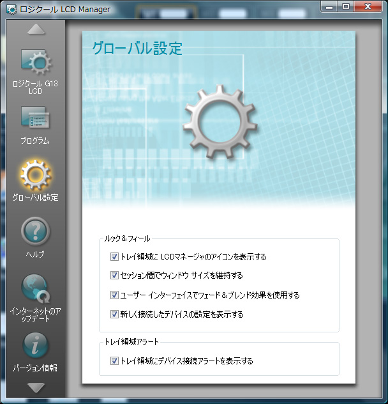Open ヘルプ question mark icon
The height and width of the screenshot is (404, 388).
(35, 231)
